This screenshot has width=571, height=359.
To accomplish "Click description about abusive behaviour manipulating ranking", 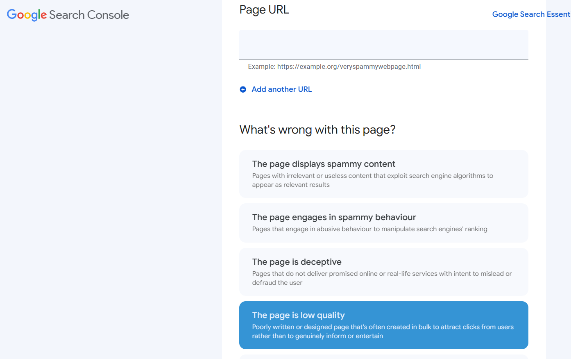I will point(370,229).
